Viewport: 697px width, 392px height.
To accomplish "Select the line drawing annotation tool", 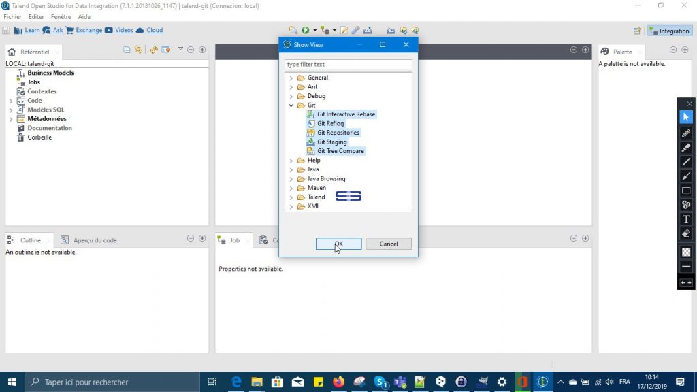I will 686,162.
